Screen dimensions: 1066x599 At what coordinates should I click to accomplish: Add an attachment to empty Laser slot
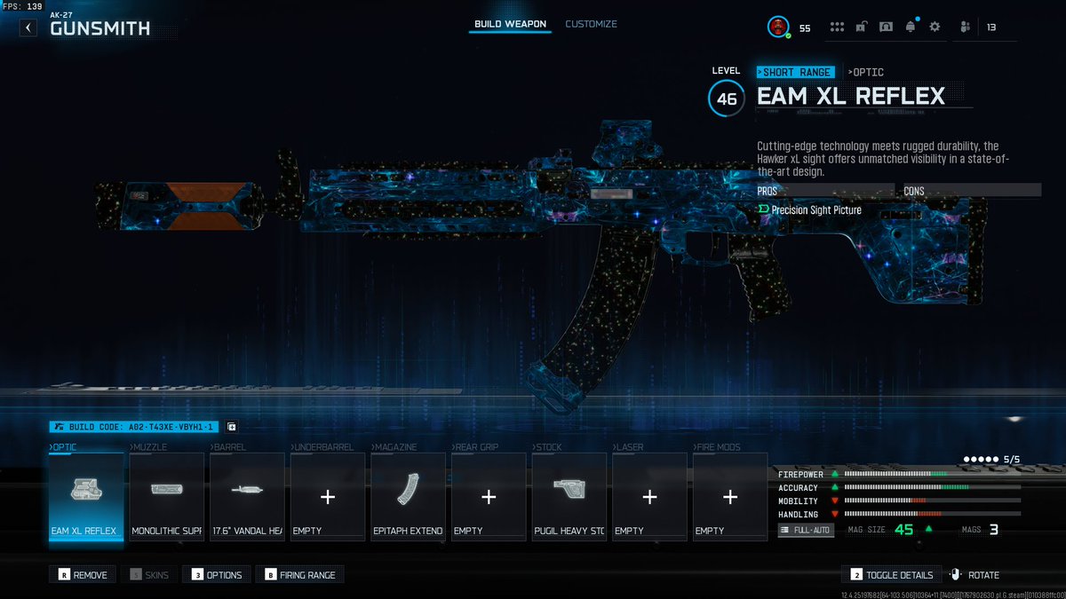649,496
